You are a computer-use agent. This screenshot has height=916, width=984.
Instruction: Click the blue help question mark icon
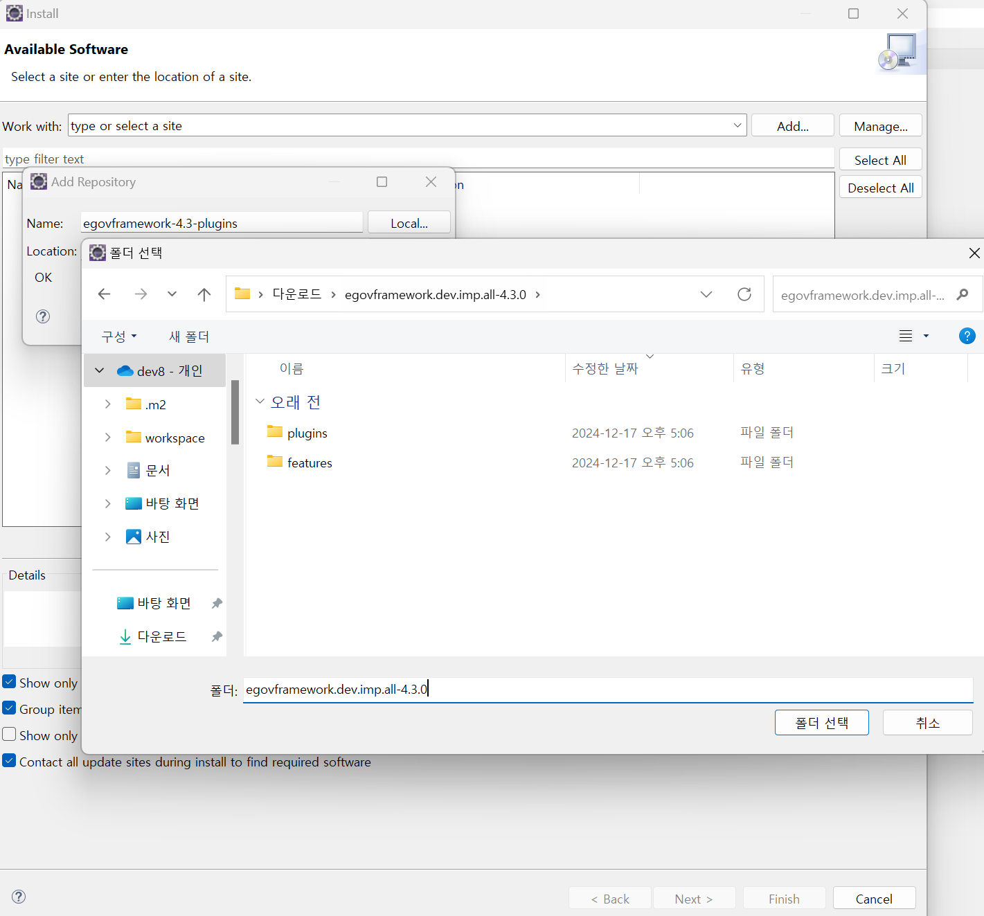[967, 336]
